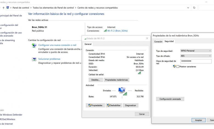Switch to the Conexión tab

tap(158, 42)
